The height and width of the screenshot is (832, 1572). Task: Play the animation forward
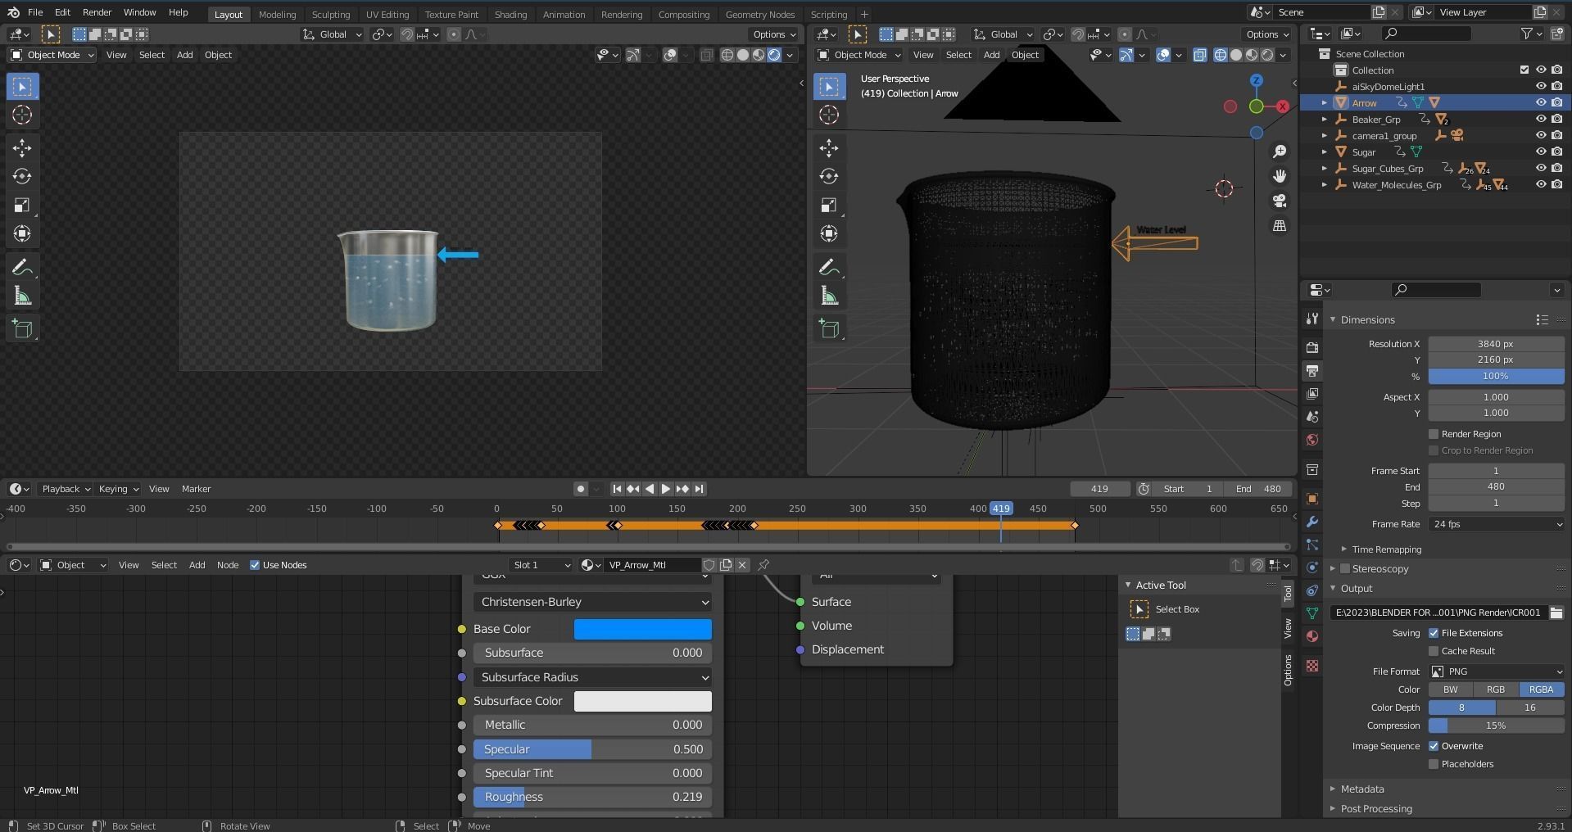pos(666,489)
